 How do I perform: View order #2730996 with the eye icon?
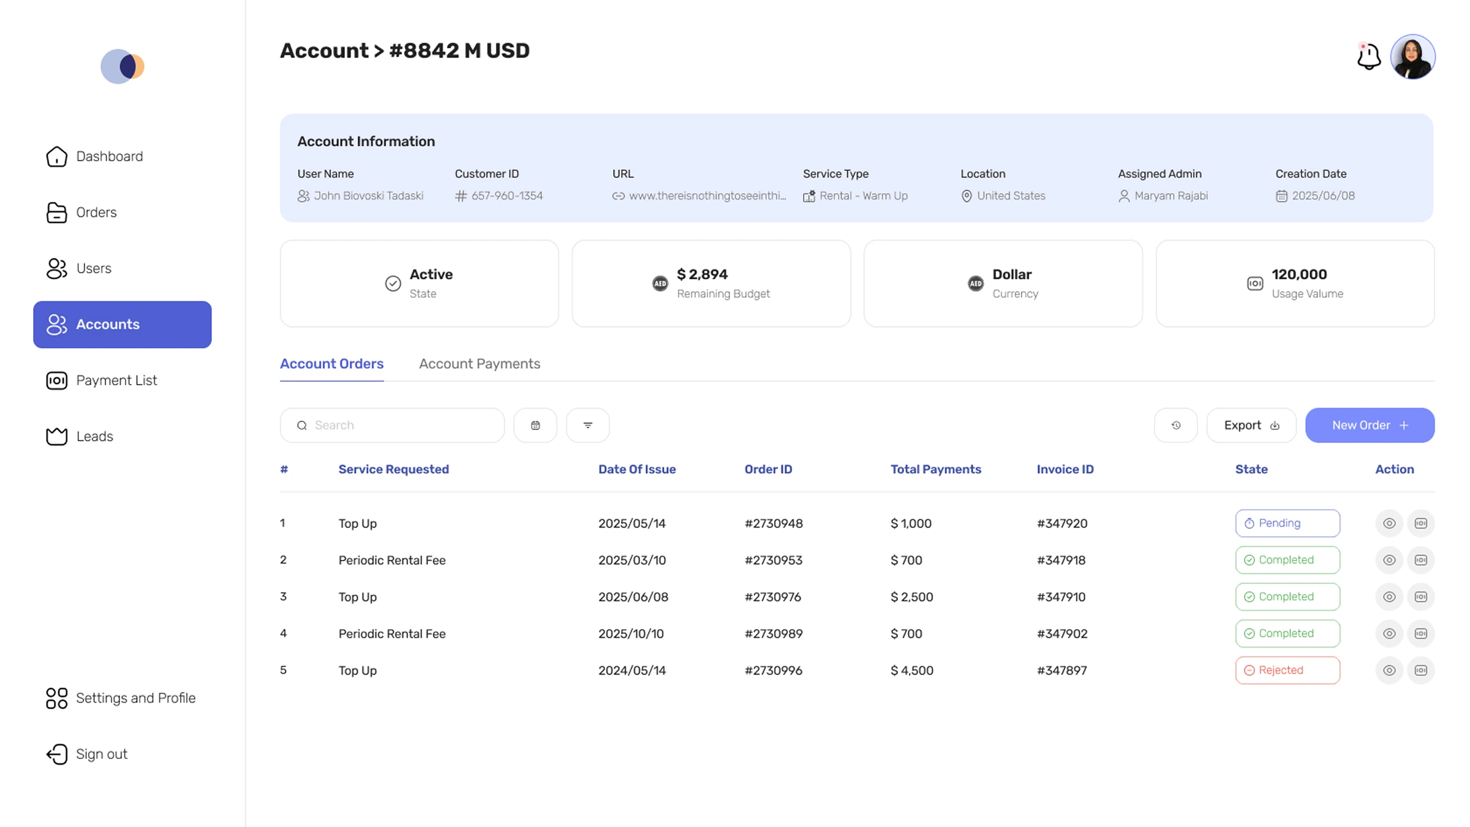click(1389, 670)
